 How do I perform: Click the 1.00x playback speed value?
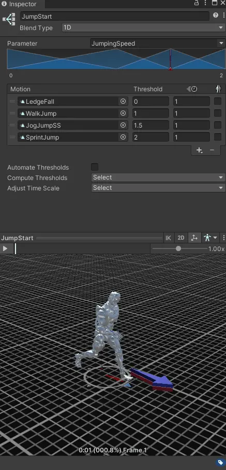tap(217, 249)
